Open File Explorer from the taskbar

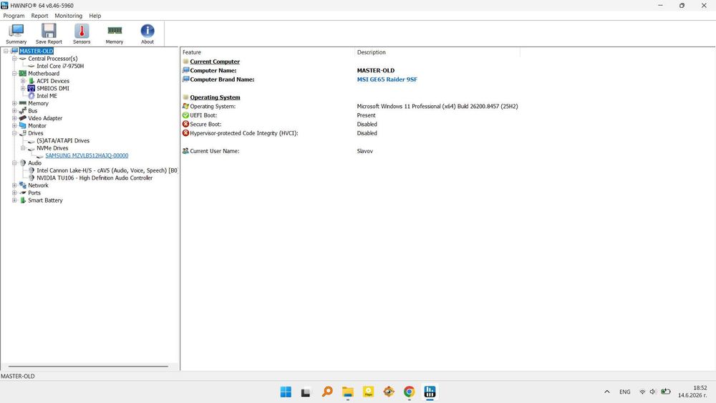pyautogui.click(x=348, y=392)
